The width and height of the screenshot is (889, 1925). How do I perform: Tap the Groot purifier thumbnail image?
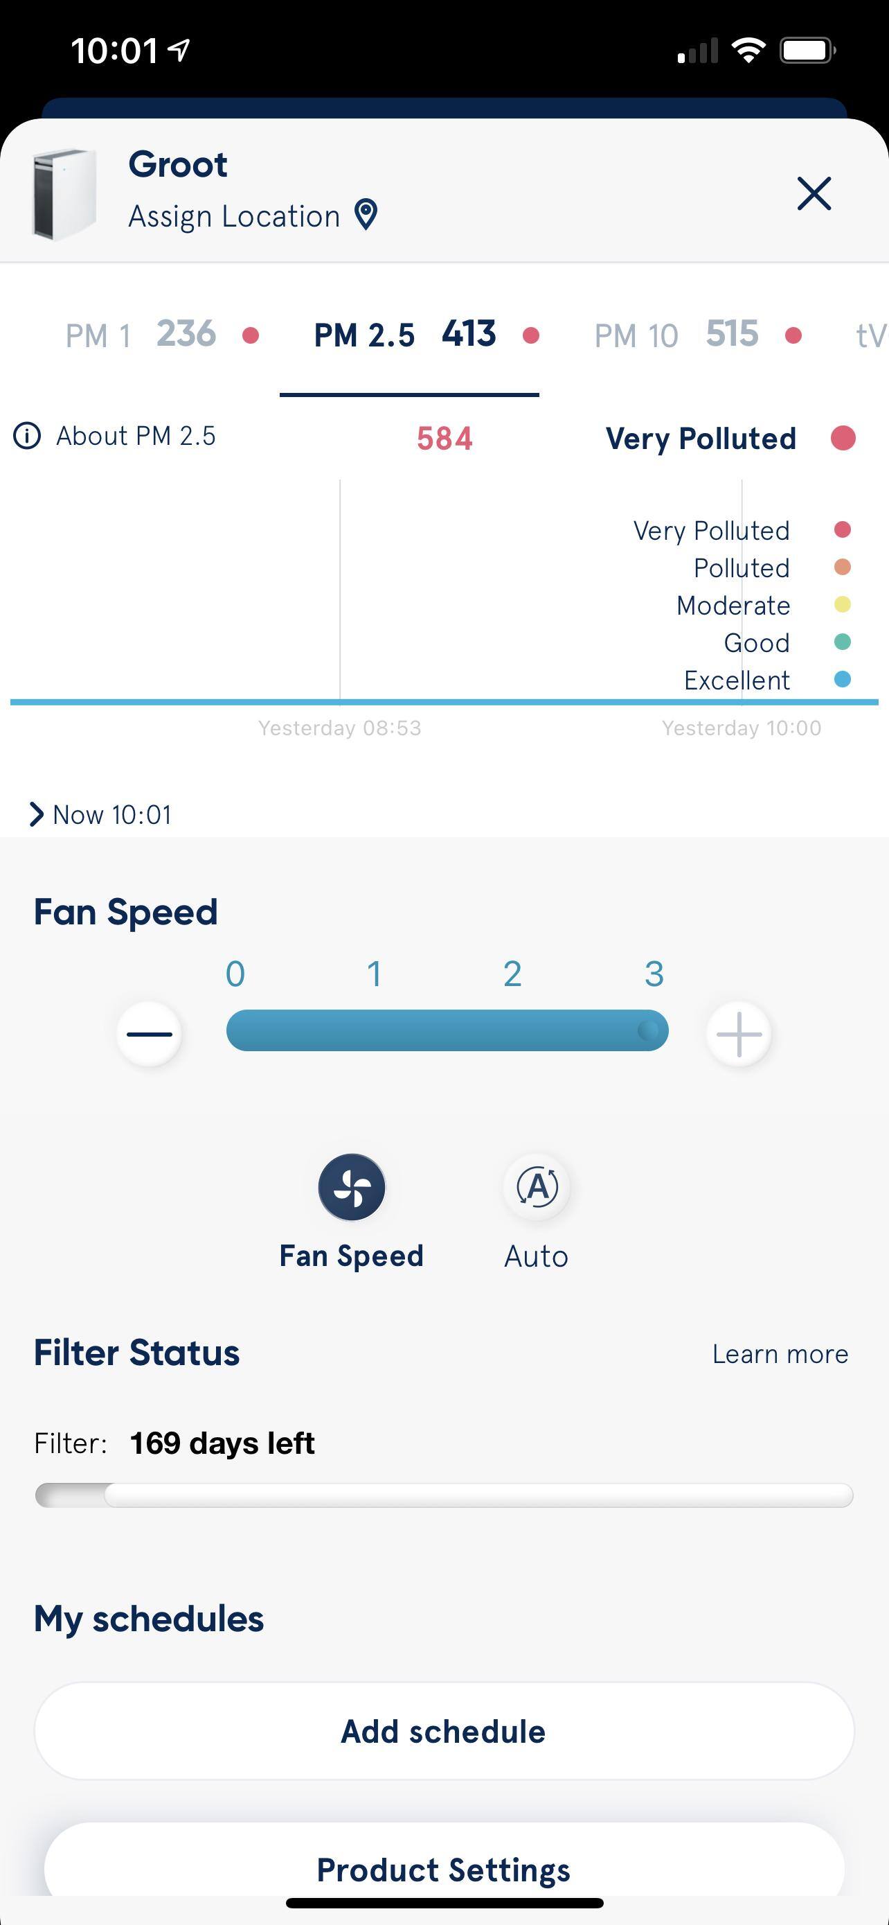(64, 194)
